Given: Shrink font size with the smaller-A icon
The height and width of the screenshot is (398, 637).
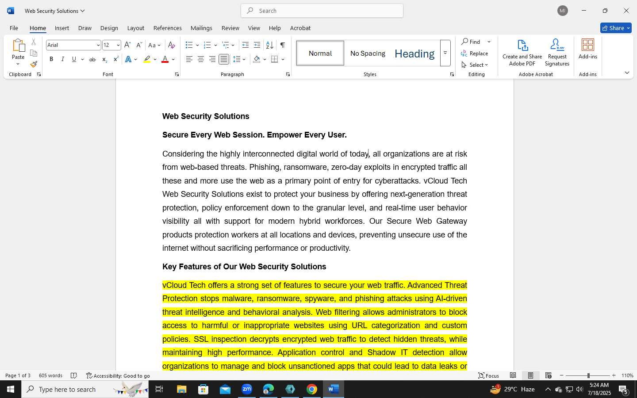Looking at the screenshot, I should coord(139,45).
